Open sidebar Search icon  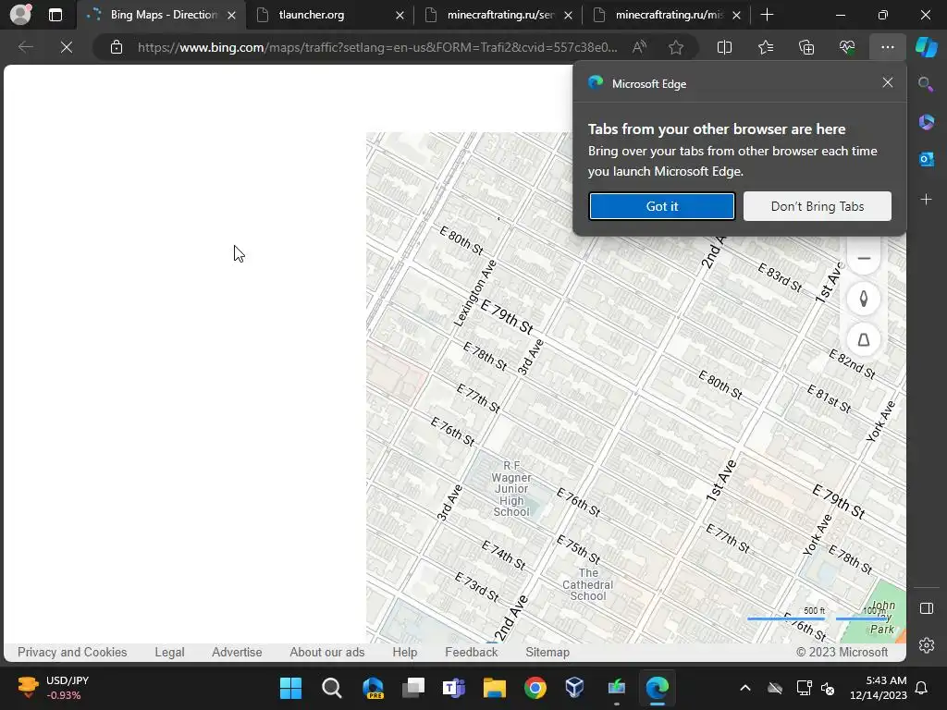click(x=926, y=84)
